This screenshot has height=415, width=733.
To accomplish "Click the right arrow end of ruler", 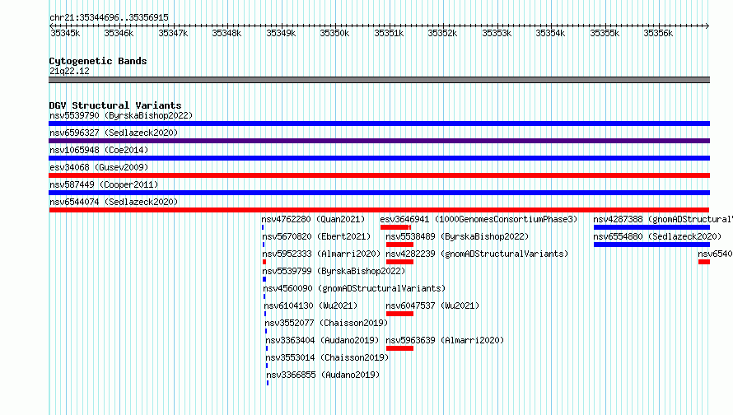I will coord(707,26).
